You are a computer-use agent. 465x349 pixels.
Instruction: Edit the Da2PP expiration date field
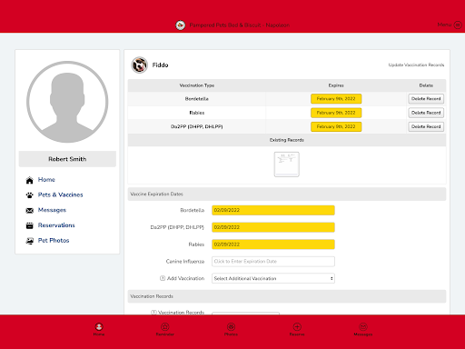[x=273, y=227]
